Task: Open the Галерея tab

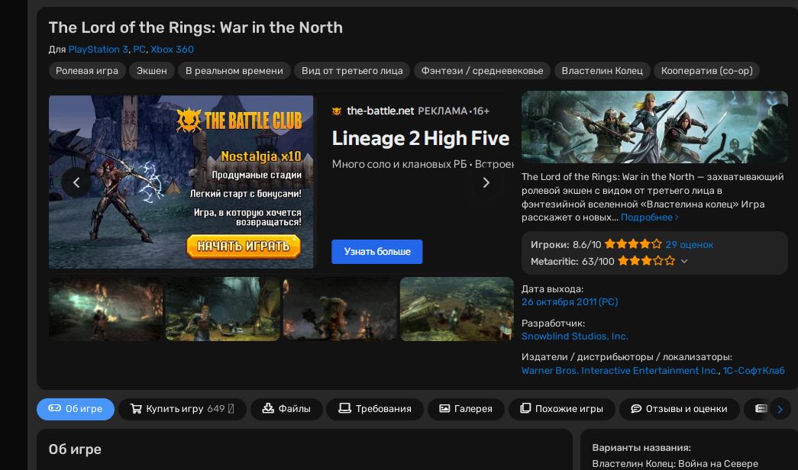Action: coord(466,409)
